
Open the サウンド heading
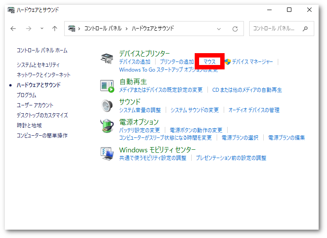(x=130, y=102)
